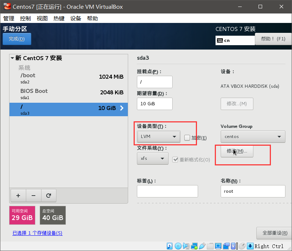Click the 可用空间 29 GiB box
This screenshot has height=251, width=292.
[x=22, y=215]
